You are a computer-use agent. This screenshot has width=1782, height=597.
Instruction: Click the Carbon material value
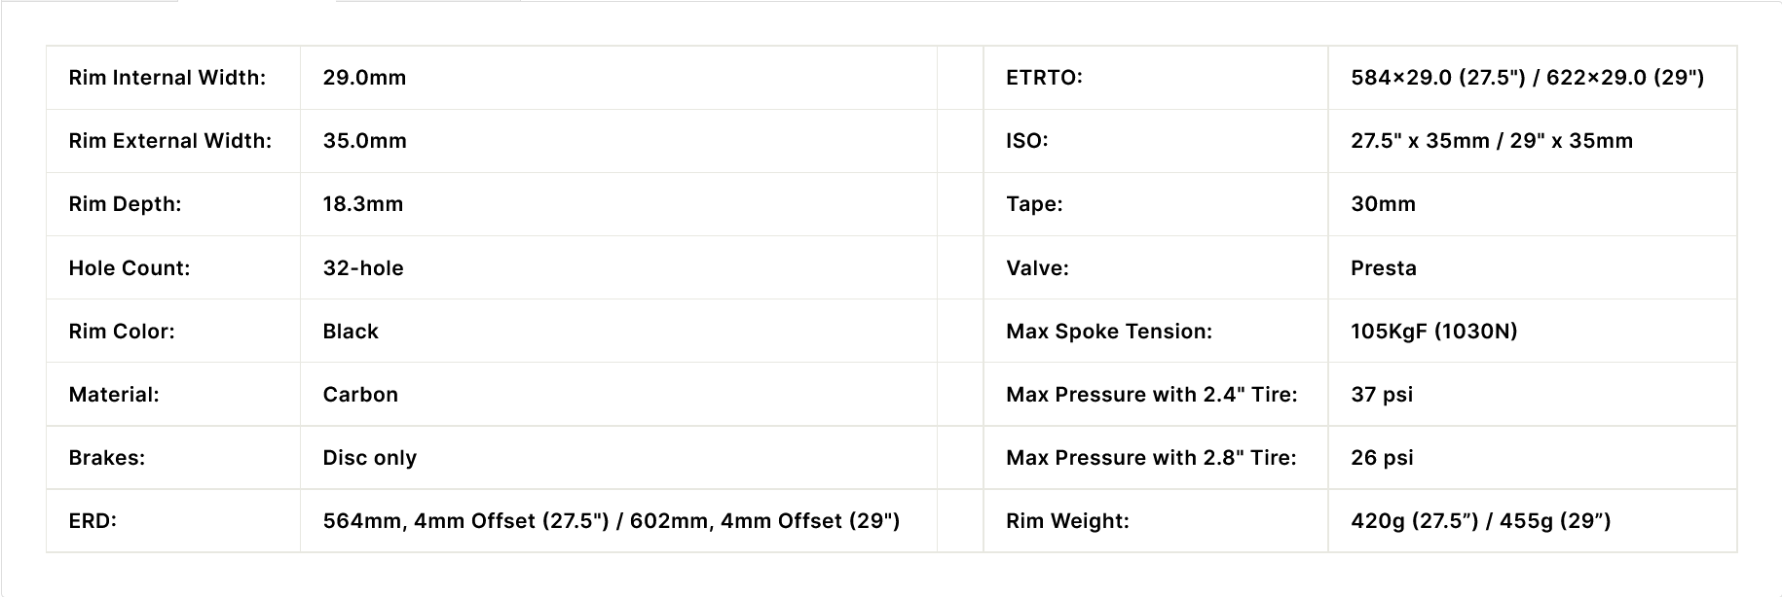pyautogui.click(x=360, y=395)
